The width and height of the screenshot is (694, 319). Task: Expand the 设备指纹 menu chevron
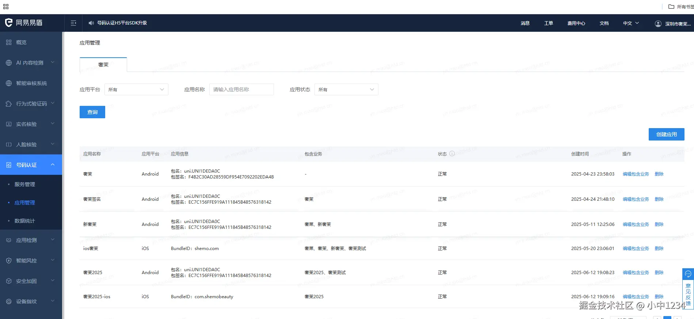(x=53, y=301)
